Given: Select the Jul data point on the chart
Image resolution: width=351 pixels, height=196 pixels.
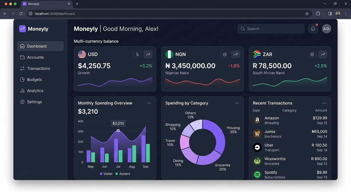Looking at the screenshot, I should point(118,130).
